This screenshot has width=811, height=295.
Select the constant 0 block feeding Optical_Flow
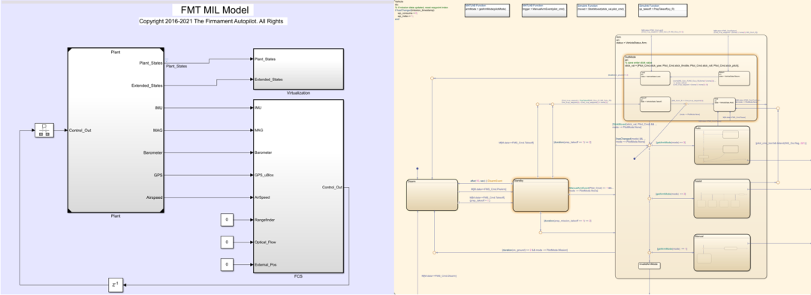point(227,242)
